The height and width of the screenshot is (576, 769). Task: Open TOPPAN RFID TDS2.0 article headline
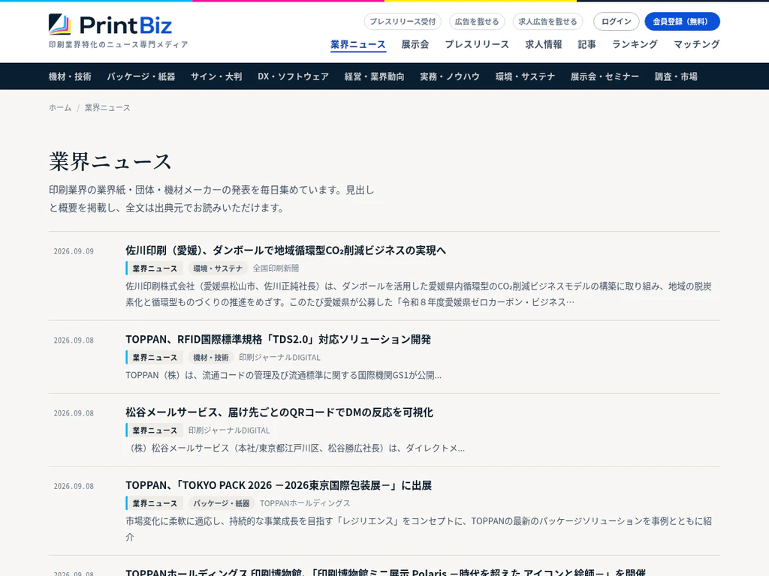click(278, 340)
